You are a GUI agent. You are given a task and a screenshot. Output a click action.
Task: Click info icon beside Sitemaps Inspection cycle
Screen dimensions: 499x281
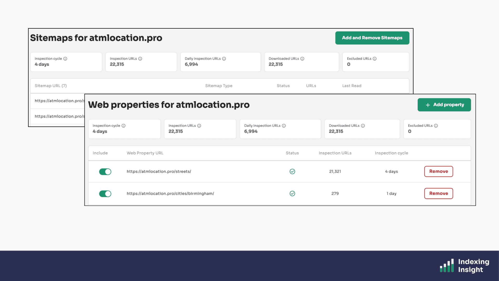[x=65, y=59]
